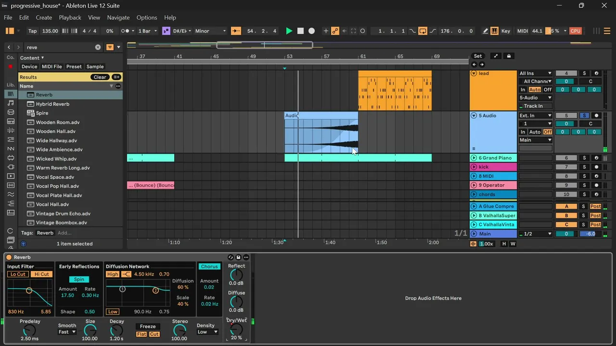This screenshot has width=616, height=346.
Task: Open the browser filter toggle
Action: point(110,47)
